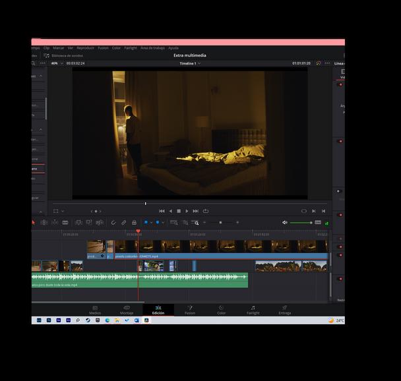Select the Blade edit mode tool
The height and width of the screenshot is (381, 401).
pyautogui.click(x=65, y=223)
